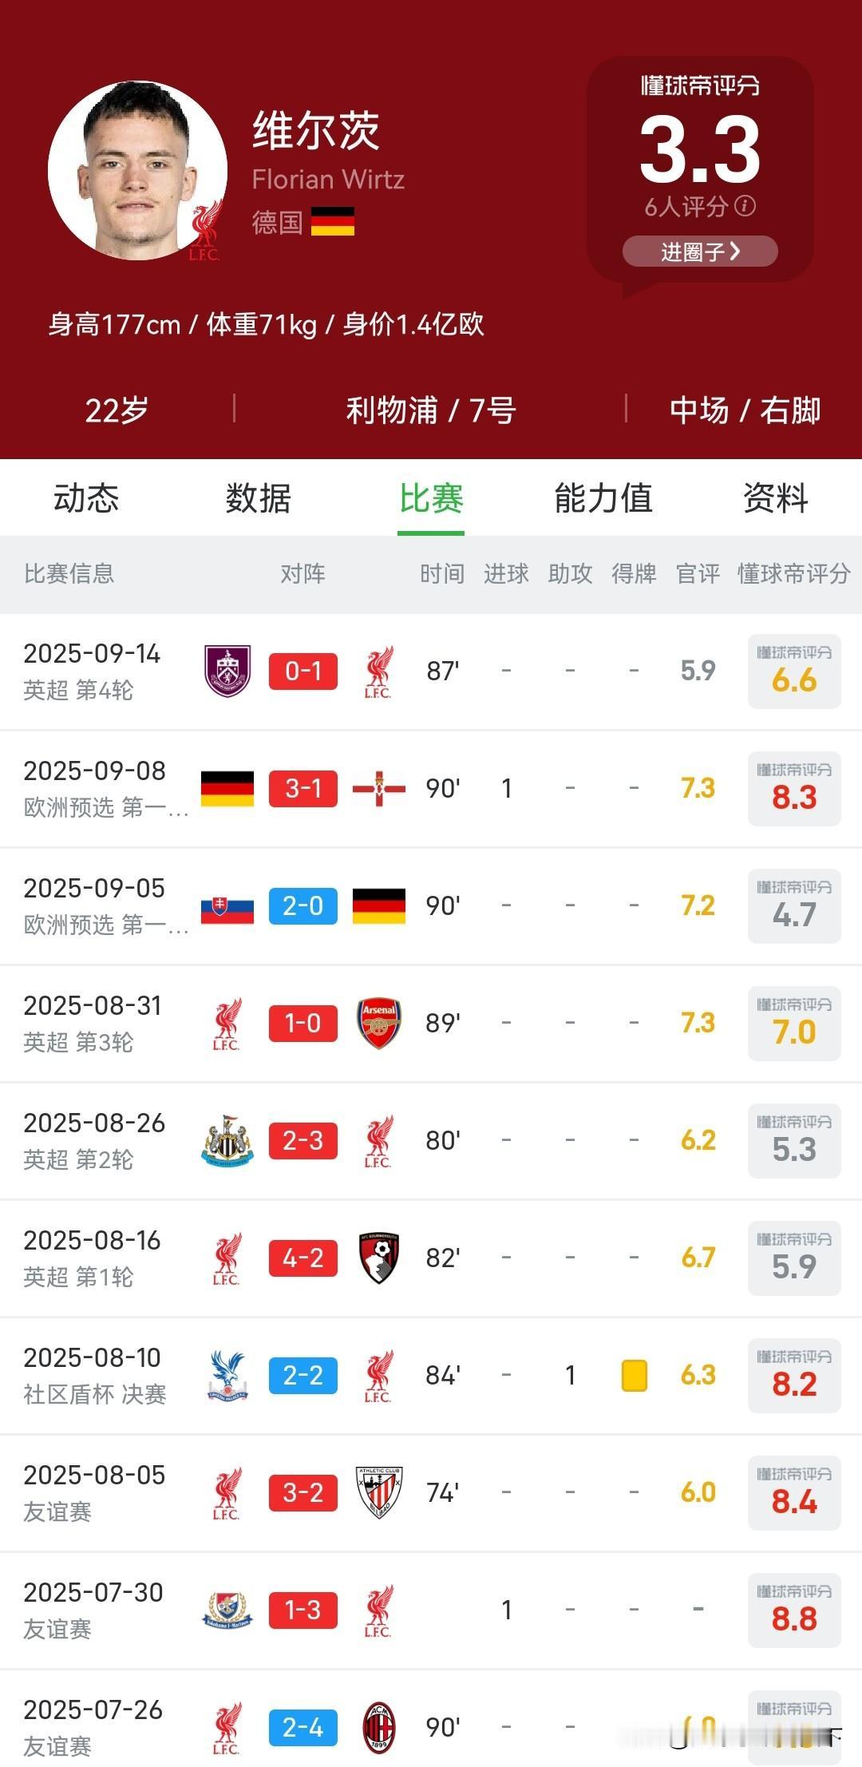The width and height of the screenshot is (862, 1767).
Task: Tap the Newcastle United crest icon
Action: click(x=227, y=1140)
